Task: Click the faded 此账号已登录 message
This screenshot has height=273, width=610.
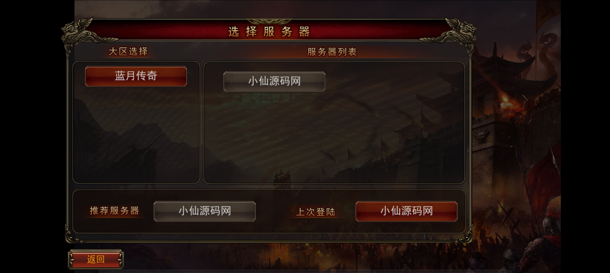Action: pos(263,98)
